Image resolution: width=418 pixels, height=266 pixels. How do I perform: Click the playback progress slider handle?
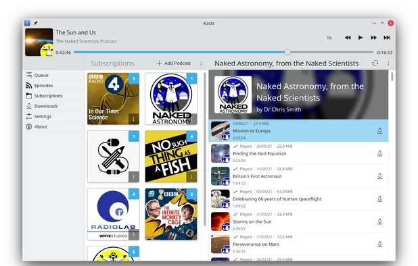tap(287, 52)
